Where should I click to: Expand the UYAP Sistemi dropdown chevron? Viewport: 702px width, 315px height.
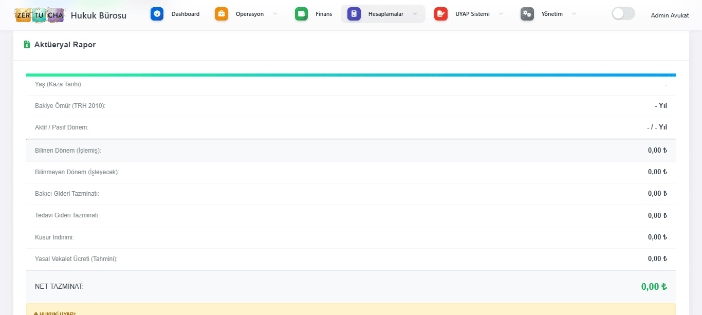point(501,14)
